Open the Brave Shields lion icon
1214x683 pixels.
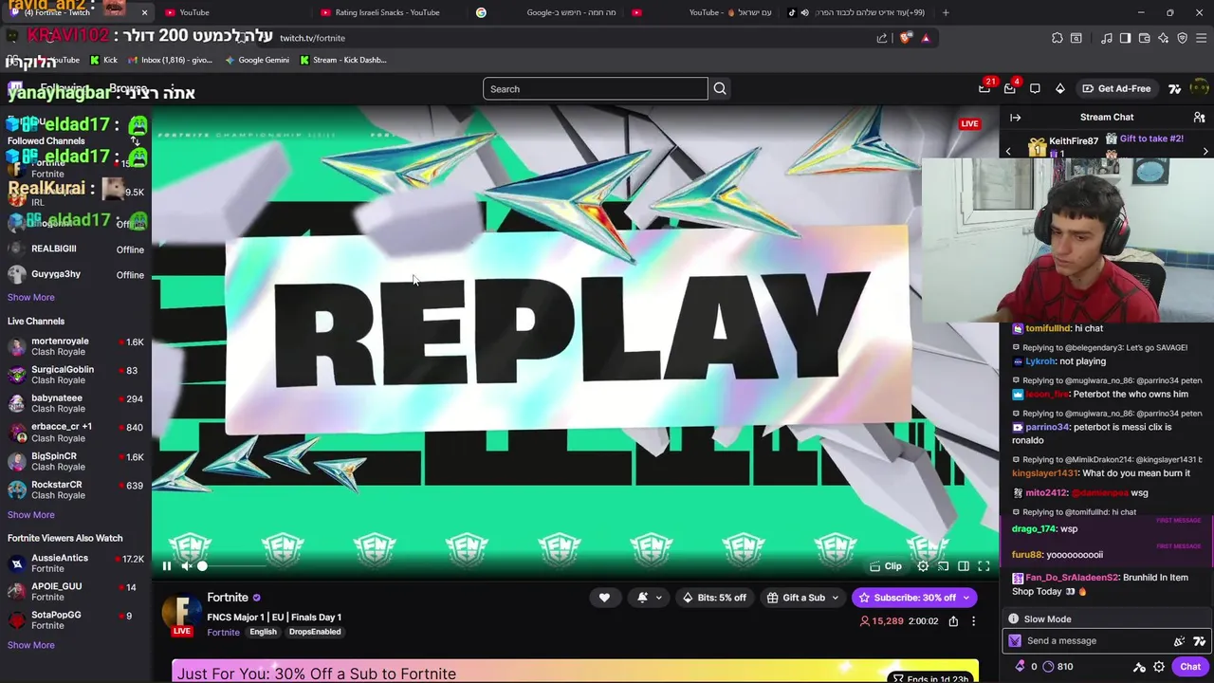[906, 38]
